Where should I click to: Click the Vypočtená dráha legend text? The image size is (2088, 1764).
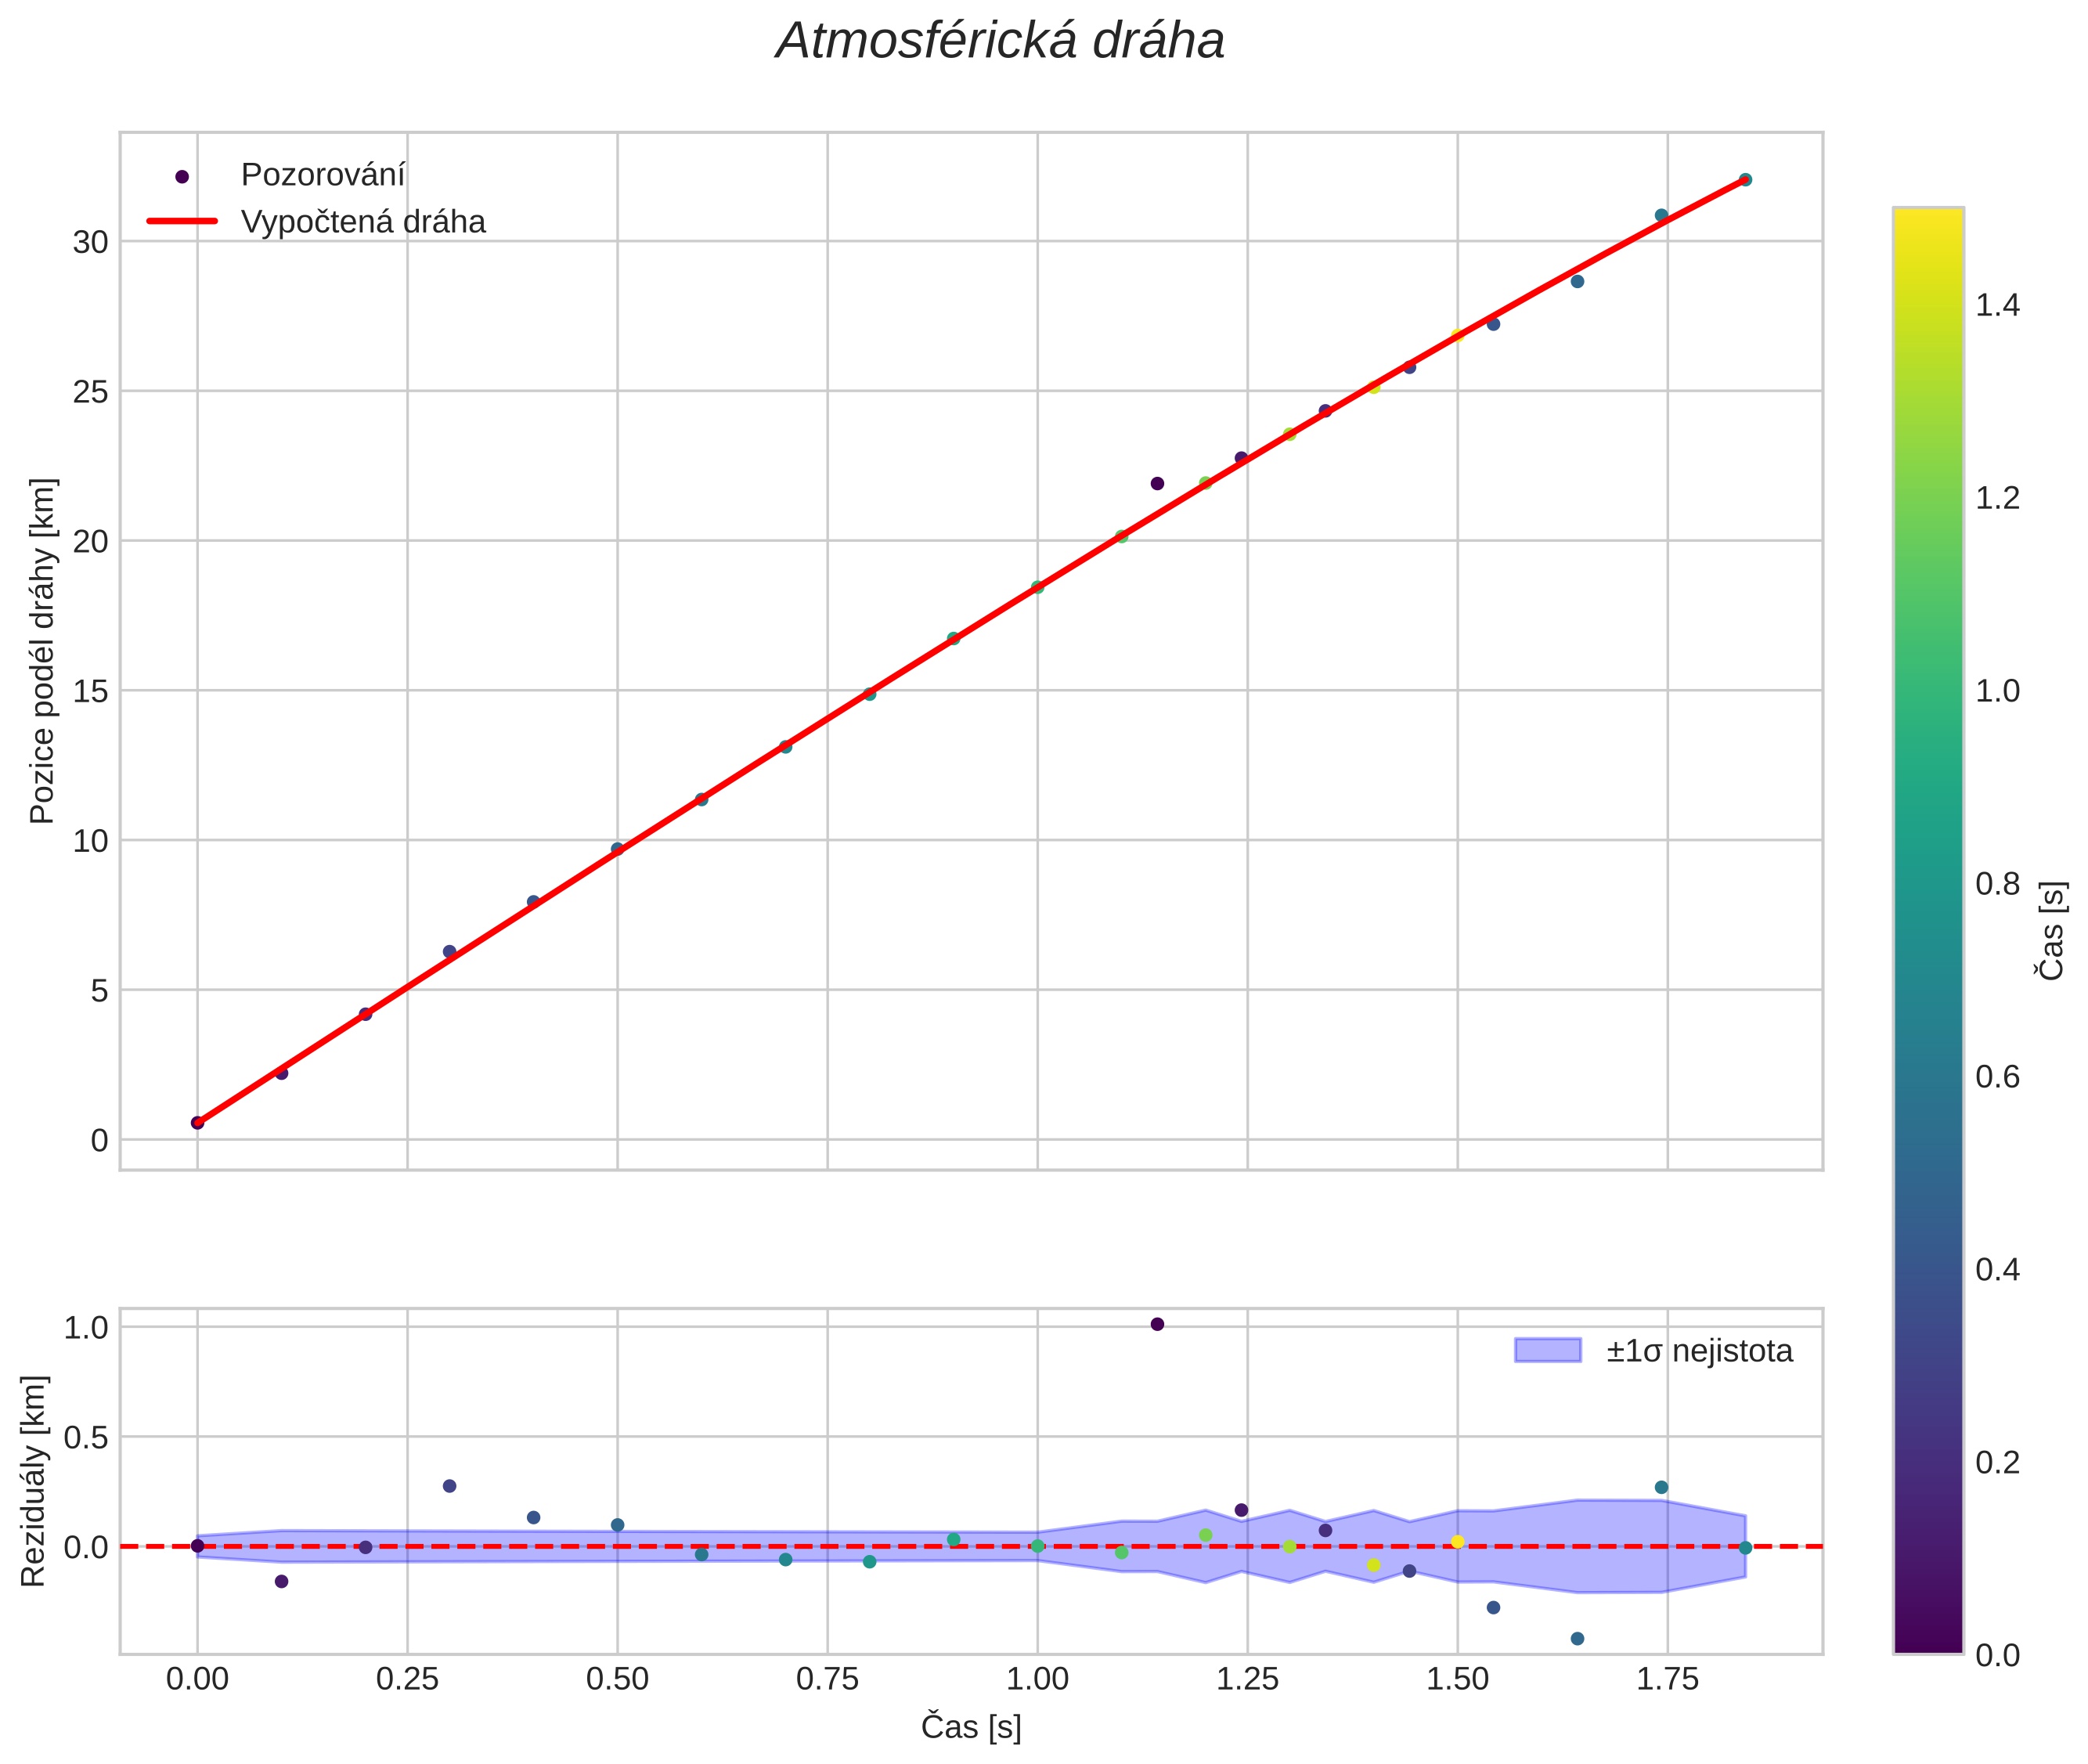[x=363, y=222]
